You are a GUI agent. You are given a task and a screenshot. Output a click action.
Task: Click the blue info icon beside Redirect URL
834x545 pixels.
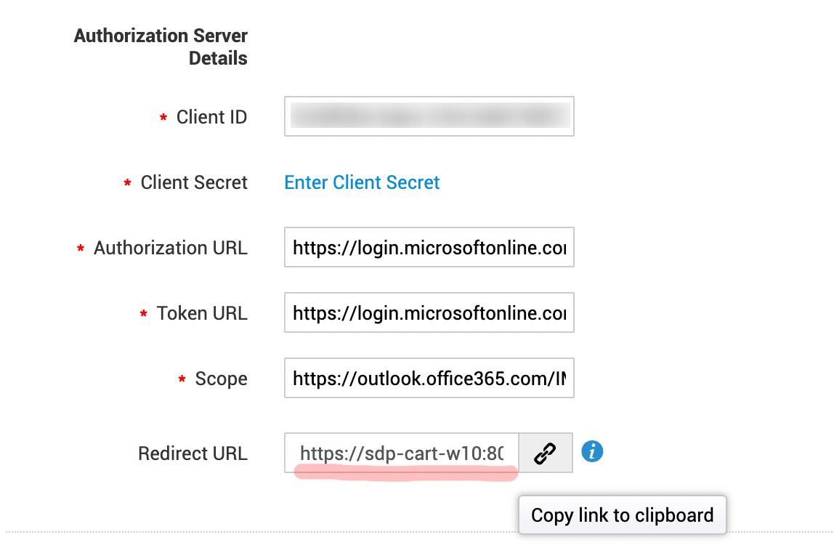[593, 452]
